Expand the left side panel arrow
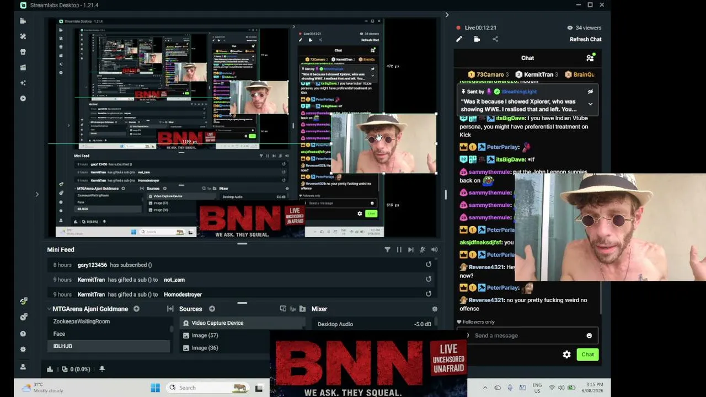This screenshot has height=397, width=706. pos(37,194)
